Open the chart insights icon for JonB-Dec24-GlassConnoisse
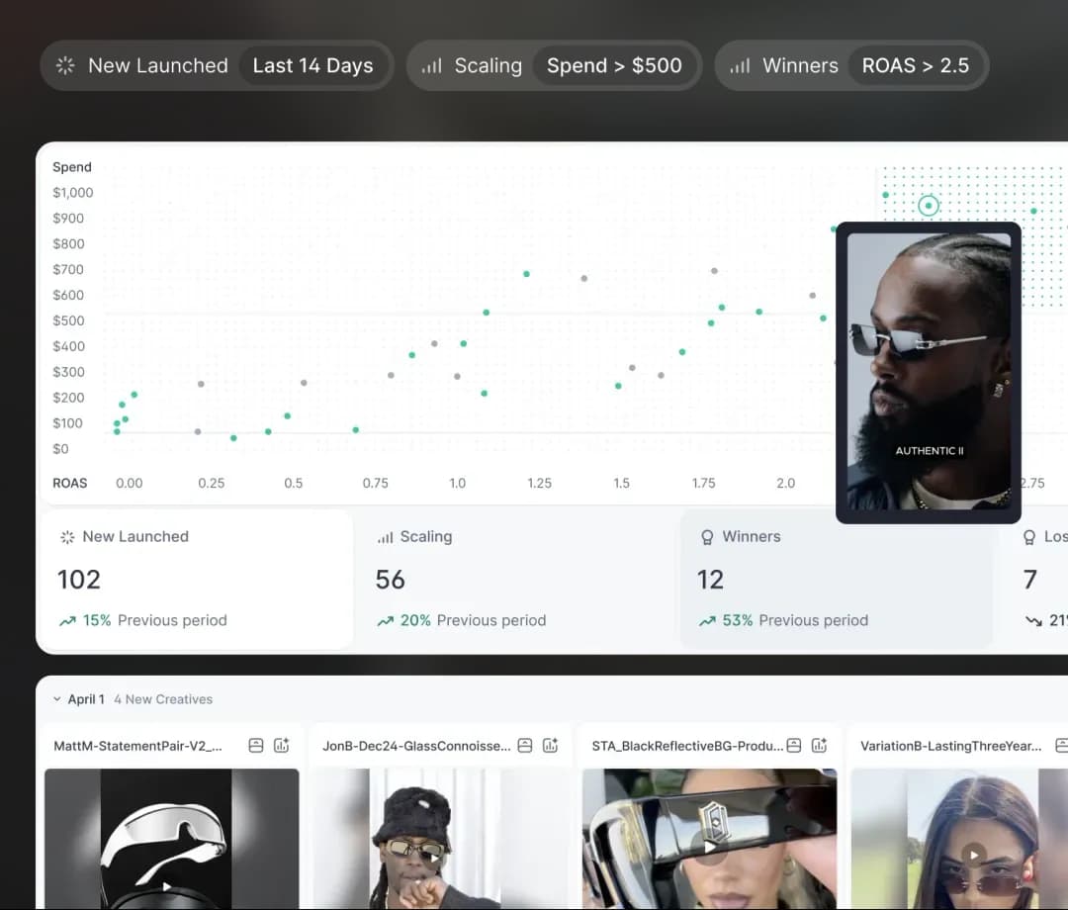Screen dimensions: 1068x910 tap(551, 745)
